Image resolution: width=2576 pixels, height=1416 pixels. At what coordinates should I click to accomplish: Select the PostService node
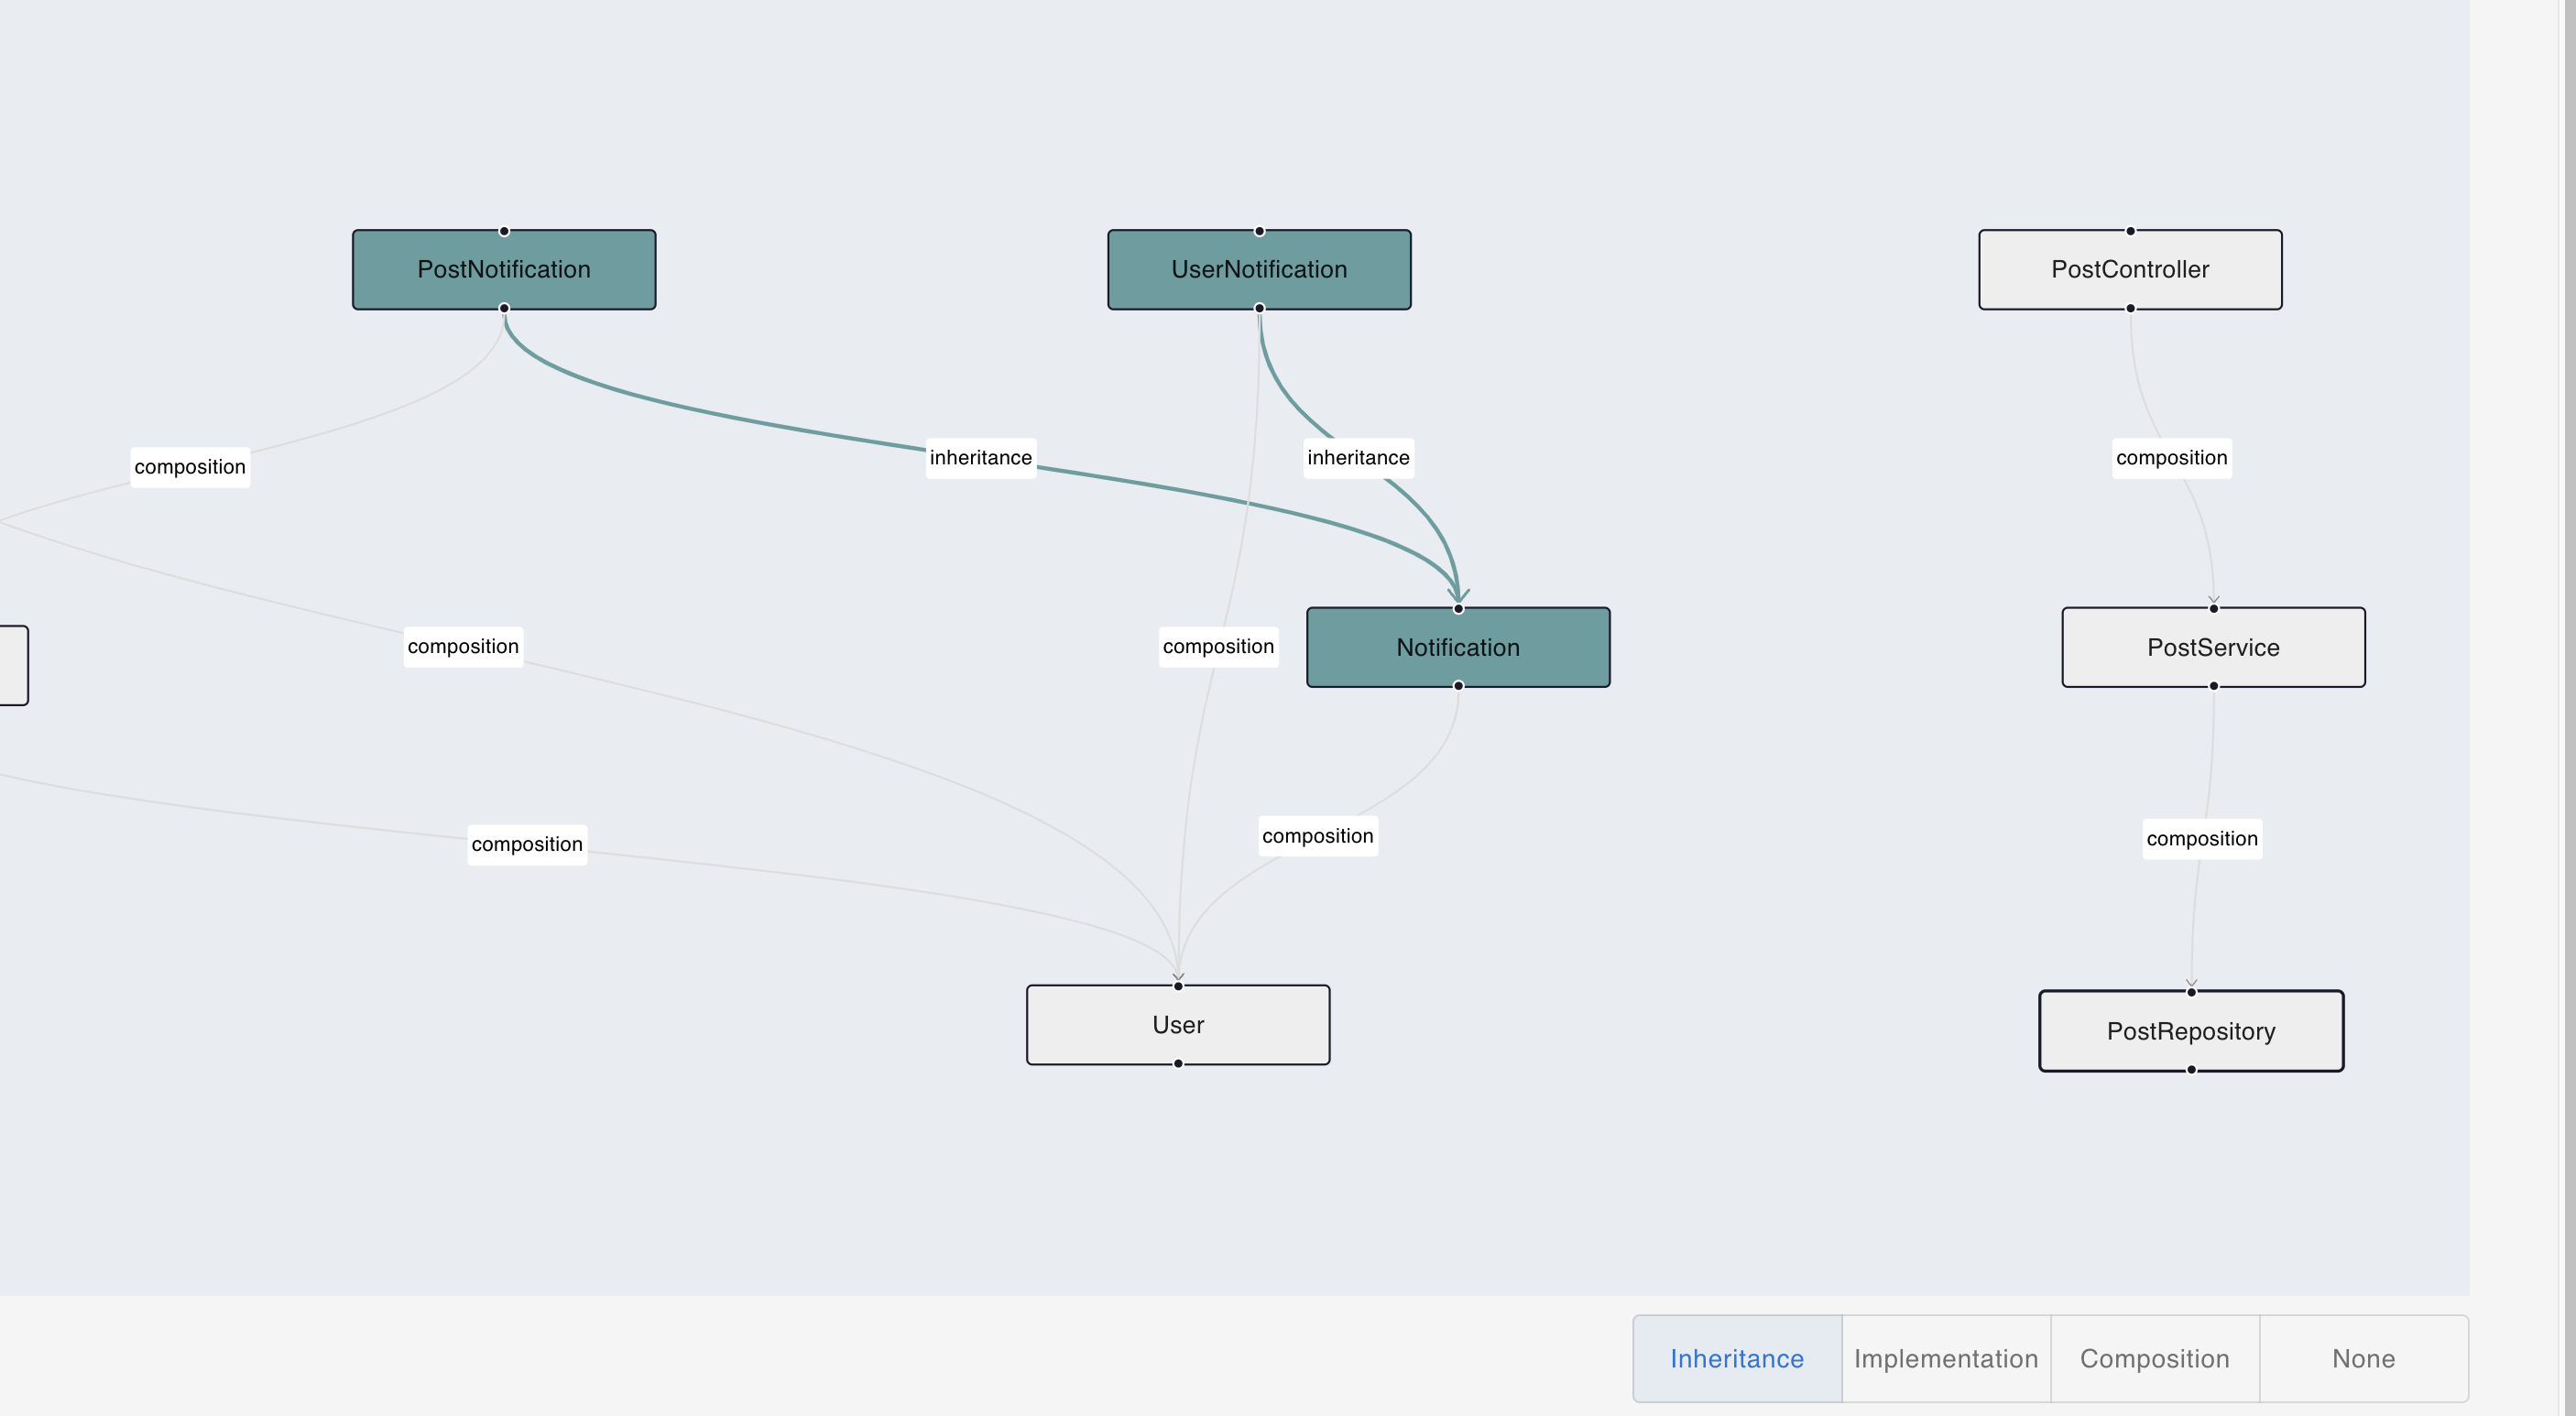point(2213,647)
